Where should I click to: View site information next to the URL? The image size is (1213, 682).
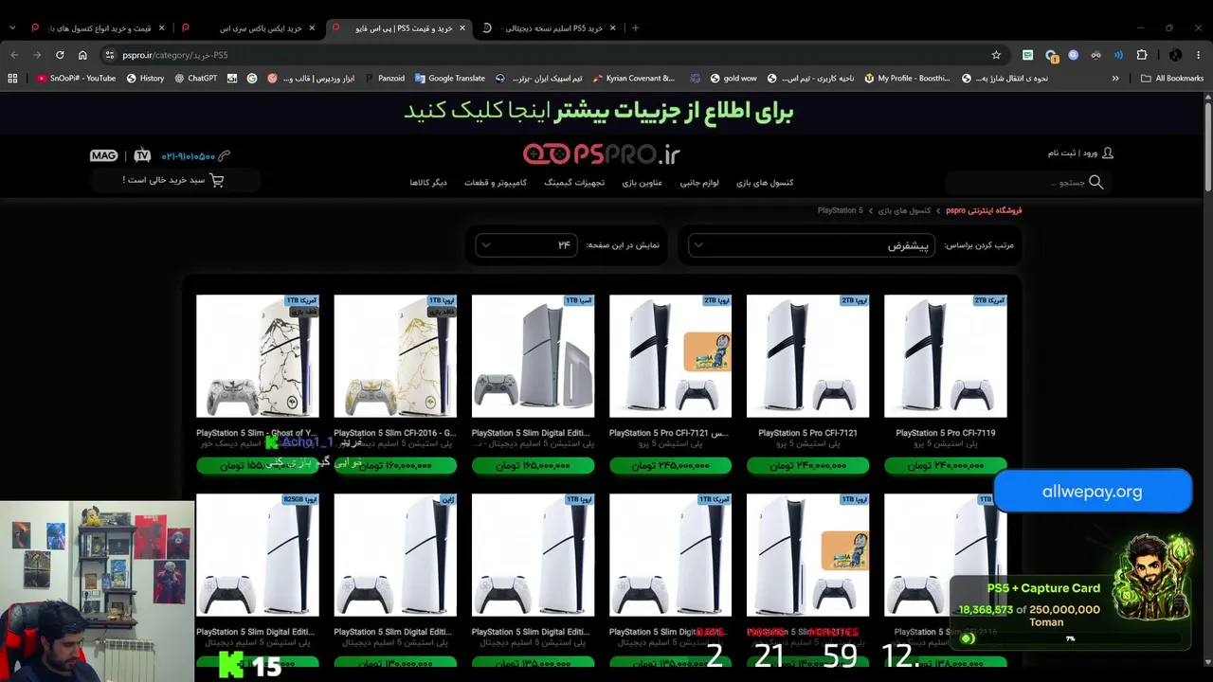109,55
